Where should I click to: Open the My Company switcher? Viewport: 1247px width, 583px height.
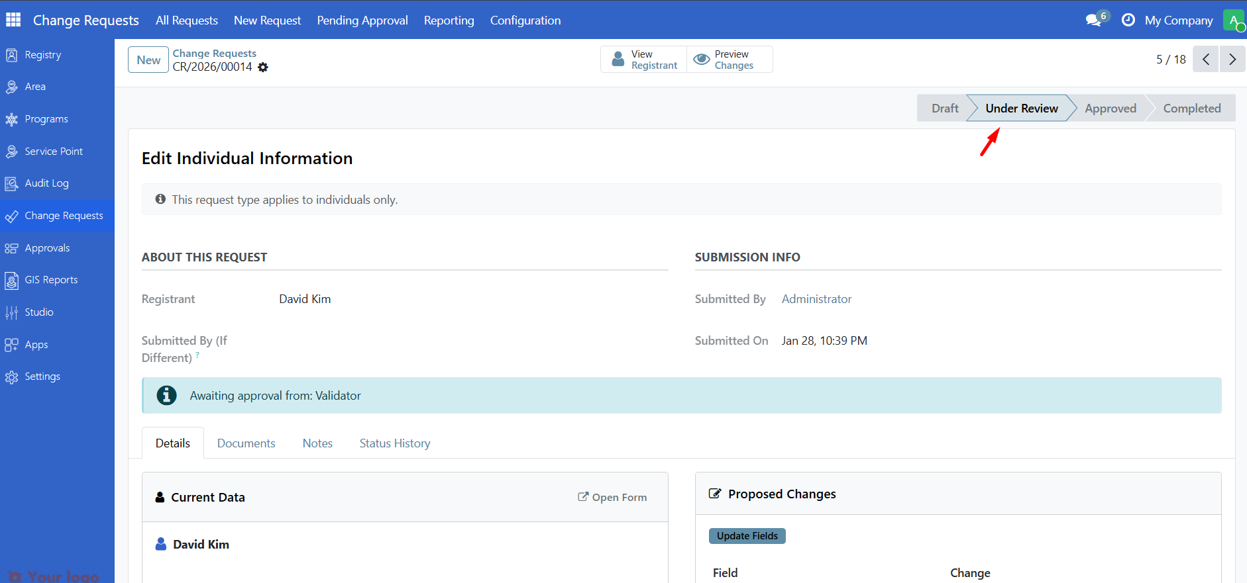1178,21
